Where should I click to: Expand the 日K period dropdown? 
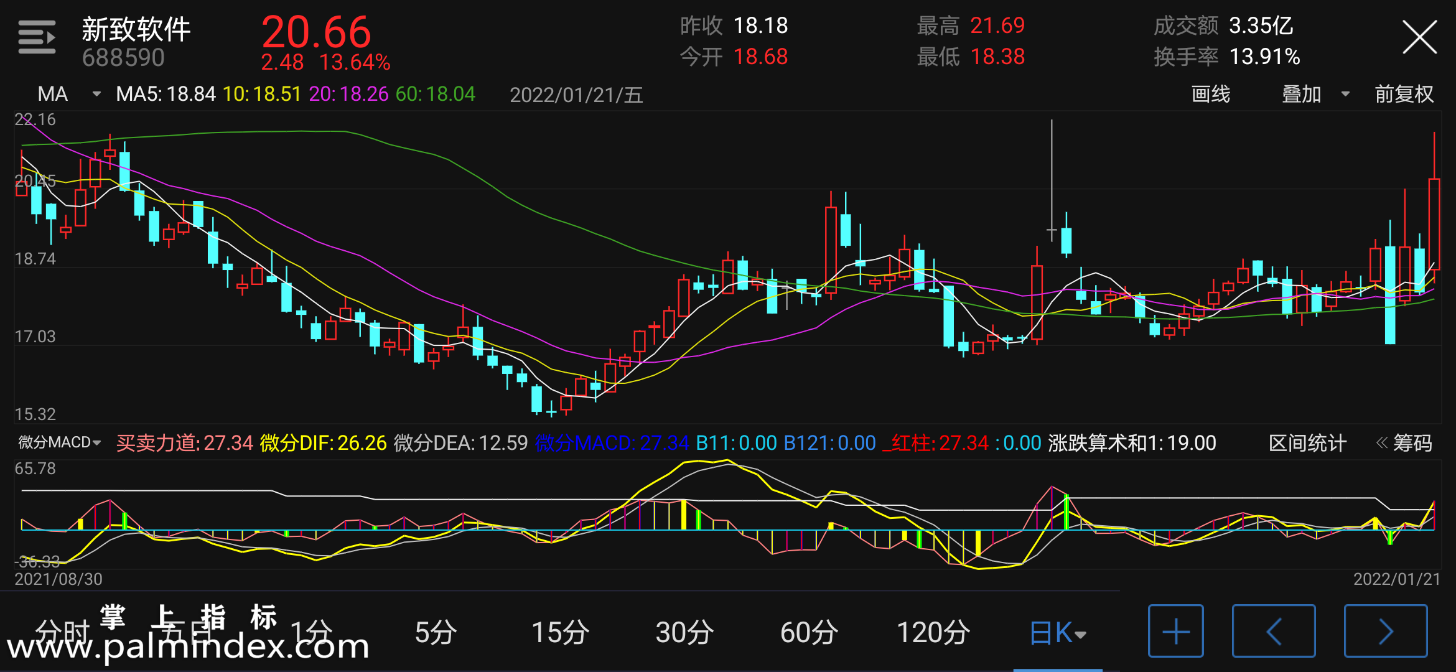point(1058,633)
